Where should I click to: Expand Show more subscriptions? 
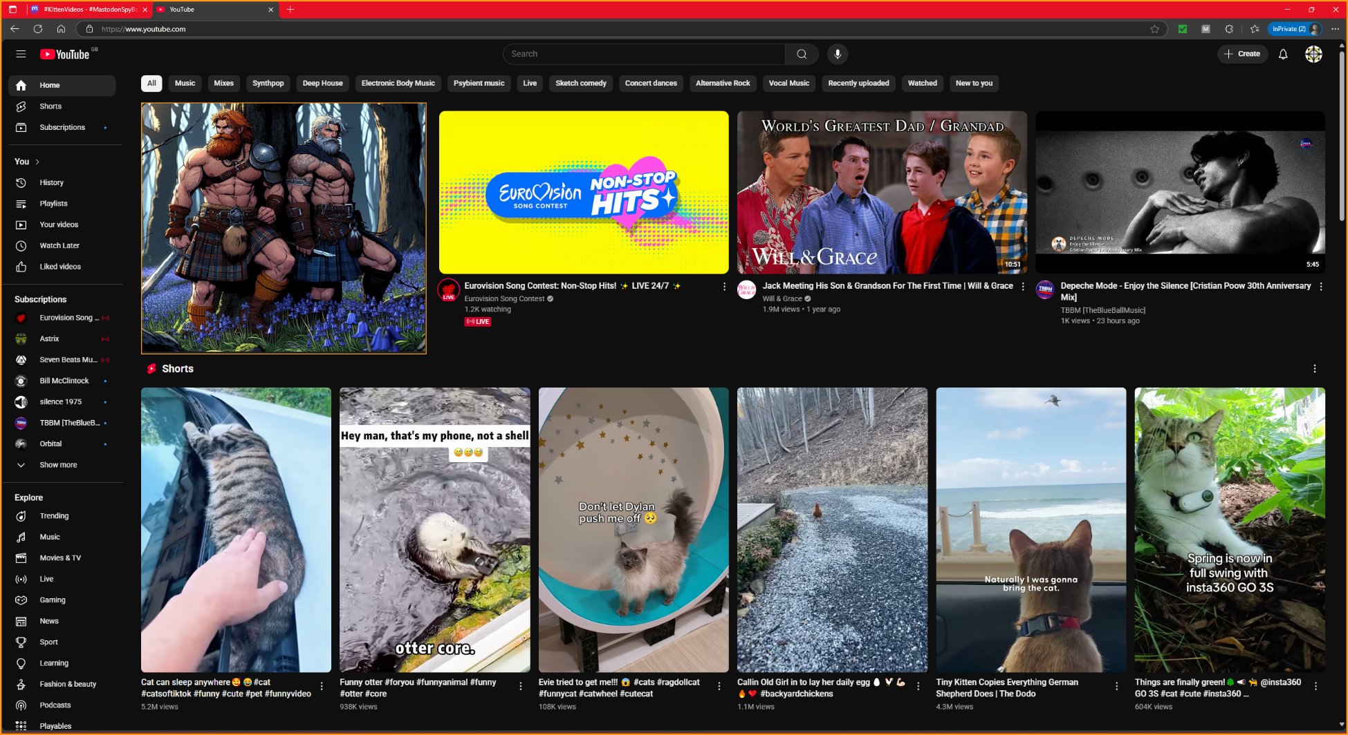pos(62,465)
